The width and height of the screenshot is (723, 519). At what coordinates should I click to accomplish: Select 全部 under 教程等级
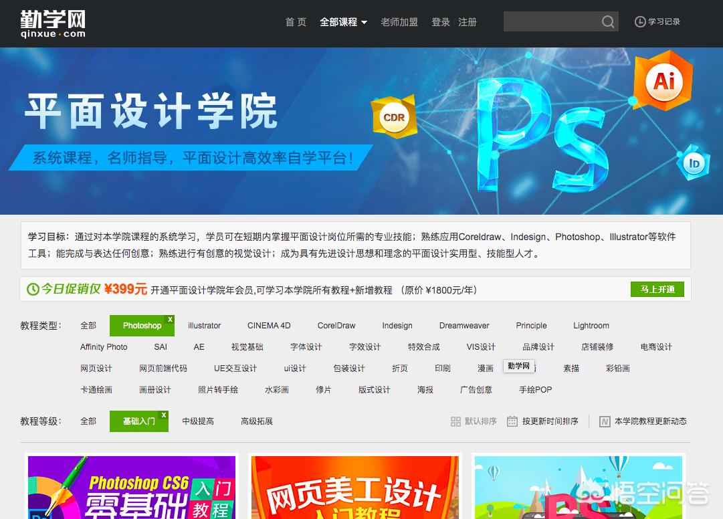click(88, 421)
